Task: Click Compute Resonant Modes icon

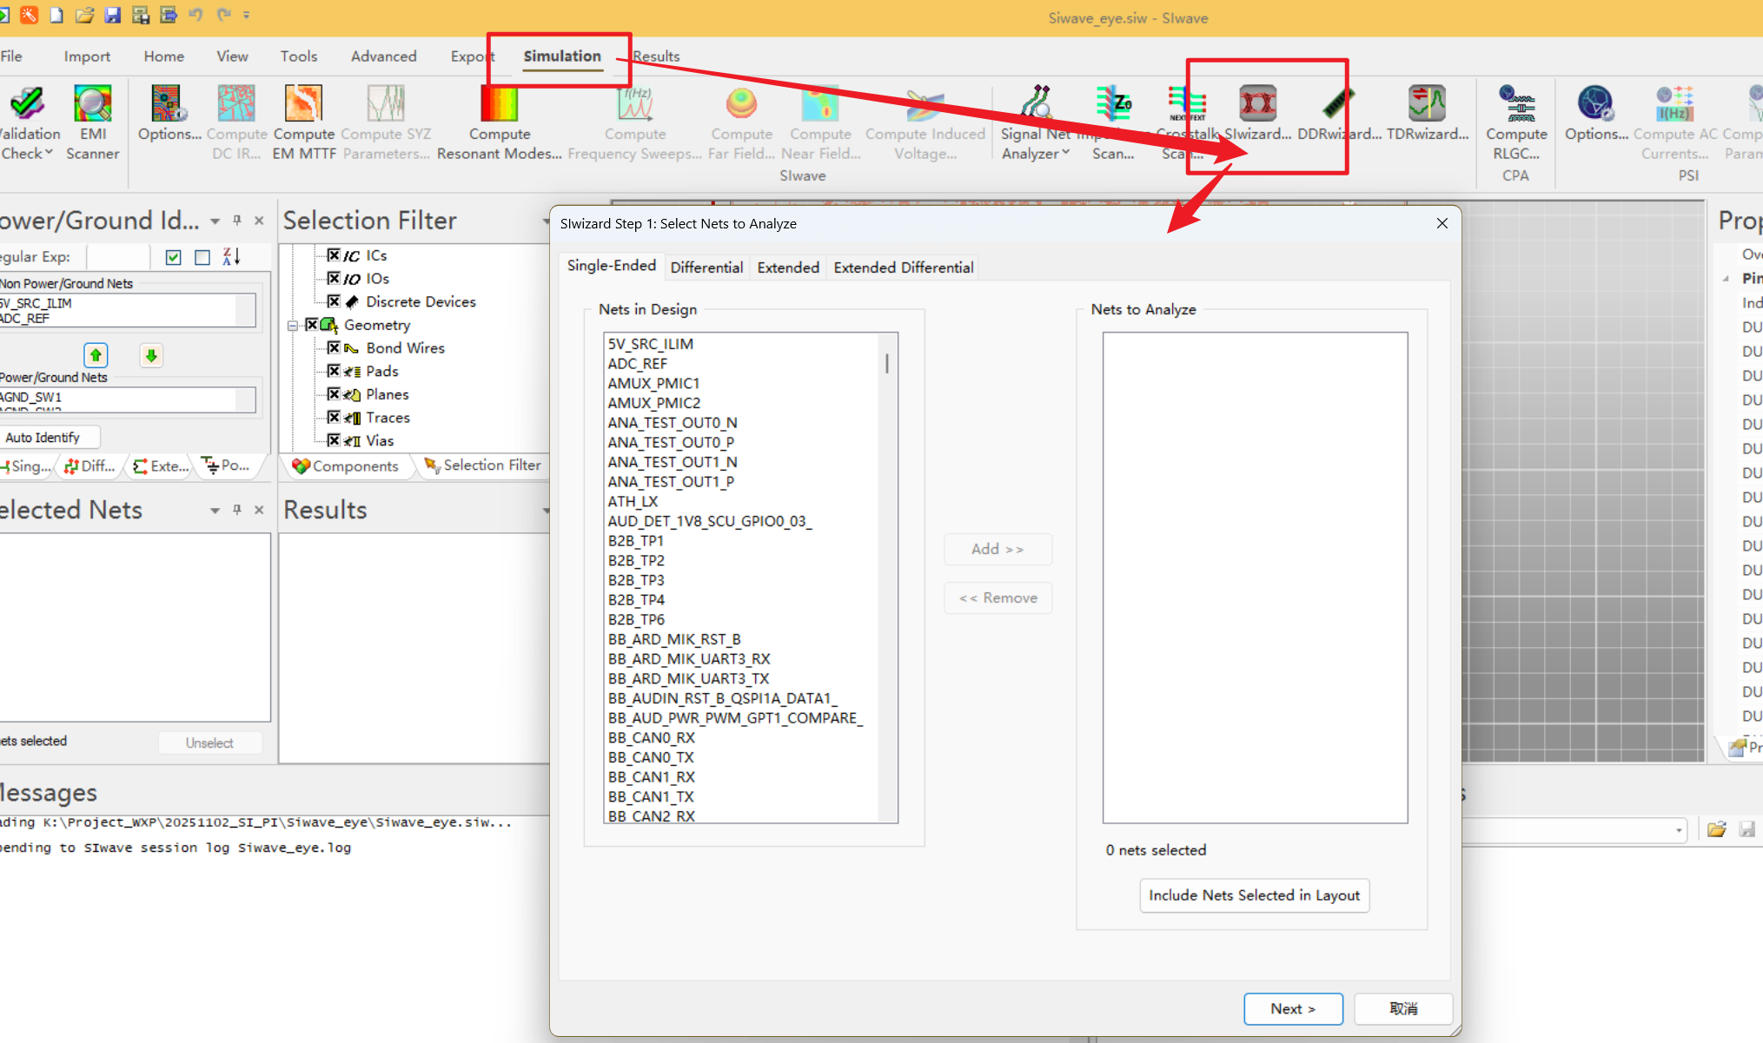Action: pos(499,104)
